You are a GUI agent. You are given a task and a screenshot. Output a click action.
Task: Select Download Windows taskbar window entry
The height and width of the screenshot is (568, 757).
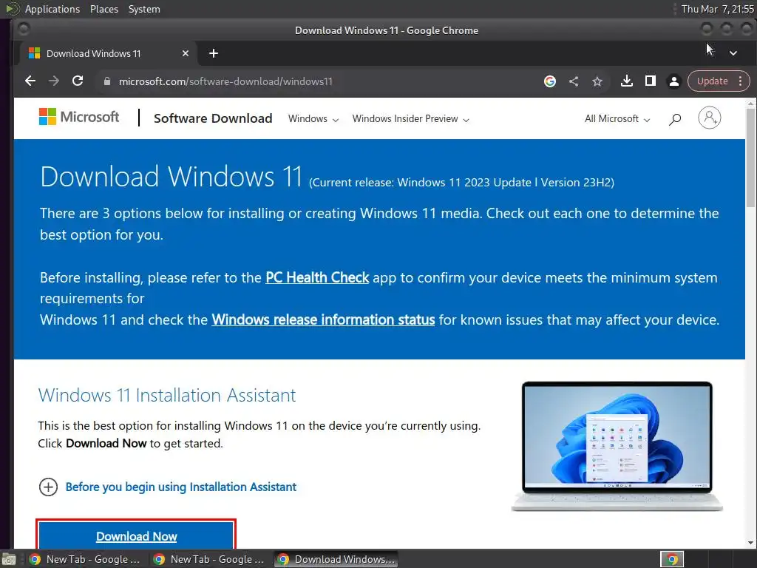click(336, 559)
